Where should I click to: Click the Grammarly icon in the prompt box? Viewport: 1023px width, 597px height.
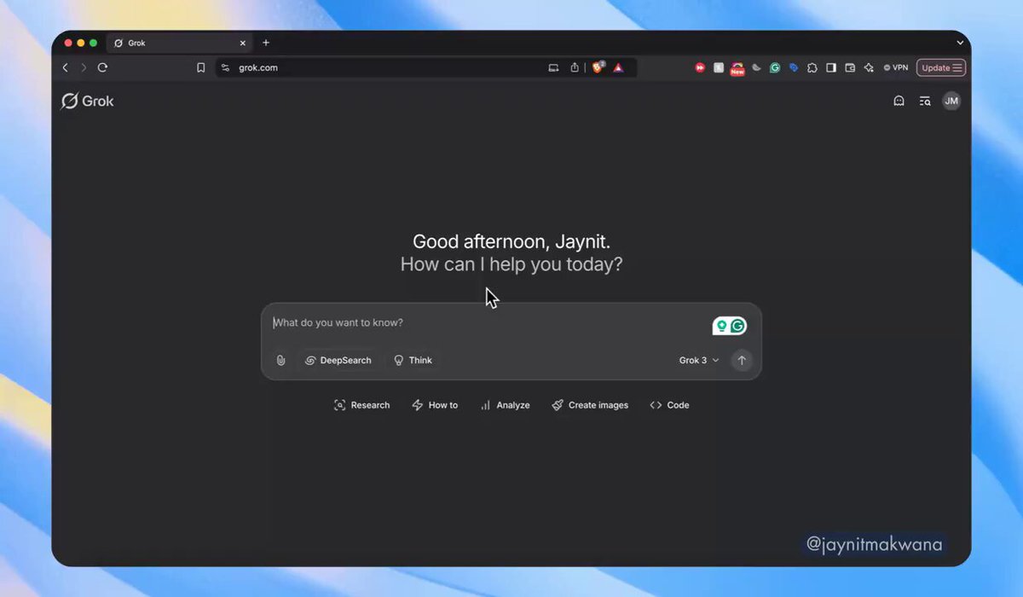click(x=738, y=326)
